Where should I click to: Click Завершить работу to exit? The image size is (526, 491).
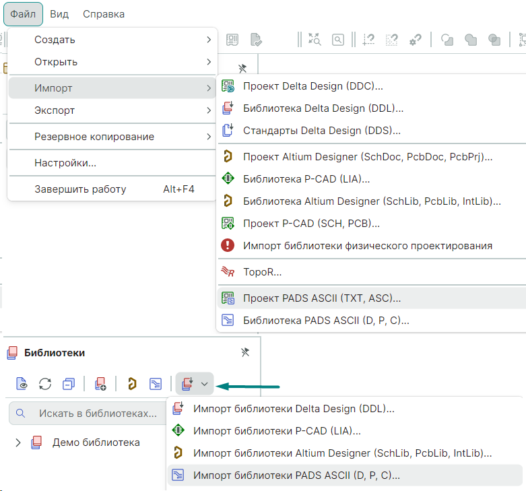coord(80,189)
